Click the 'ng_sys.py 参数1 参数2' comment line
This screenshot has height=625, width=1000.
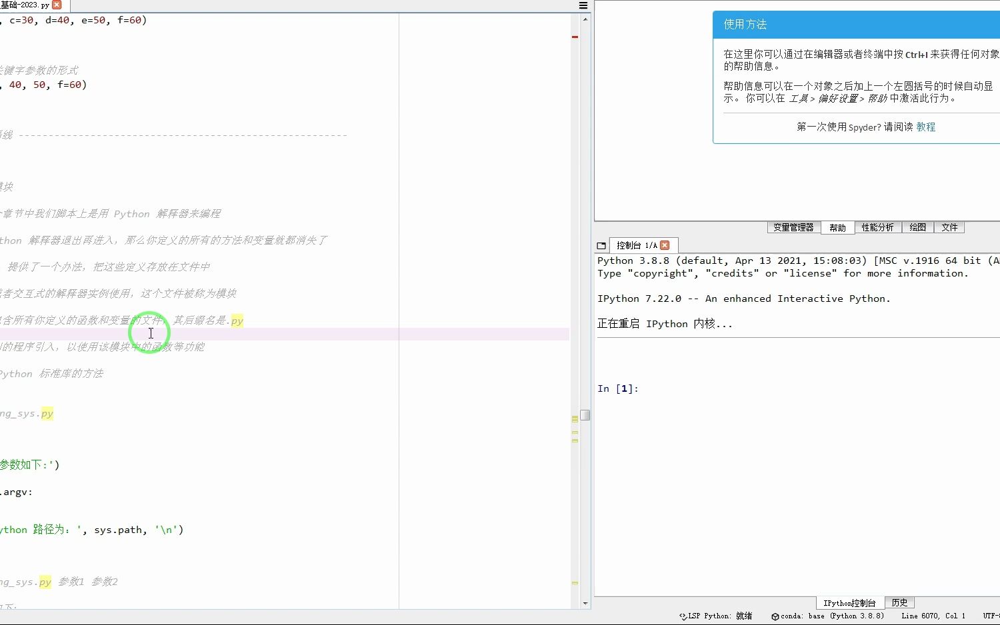coord(59,582)
